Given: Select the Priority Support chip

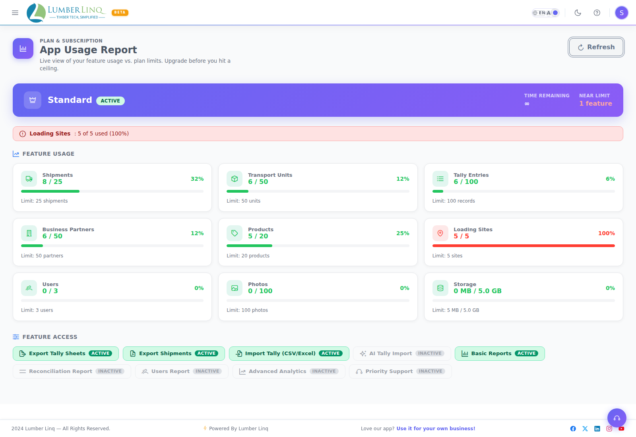Looking at the screenshot, I should [x=400, y=371].
